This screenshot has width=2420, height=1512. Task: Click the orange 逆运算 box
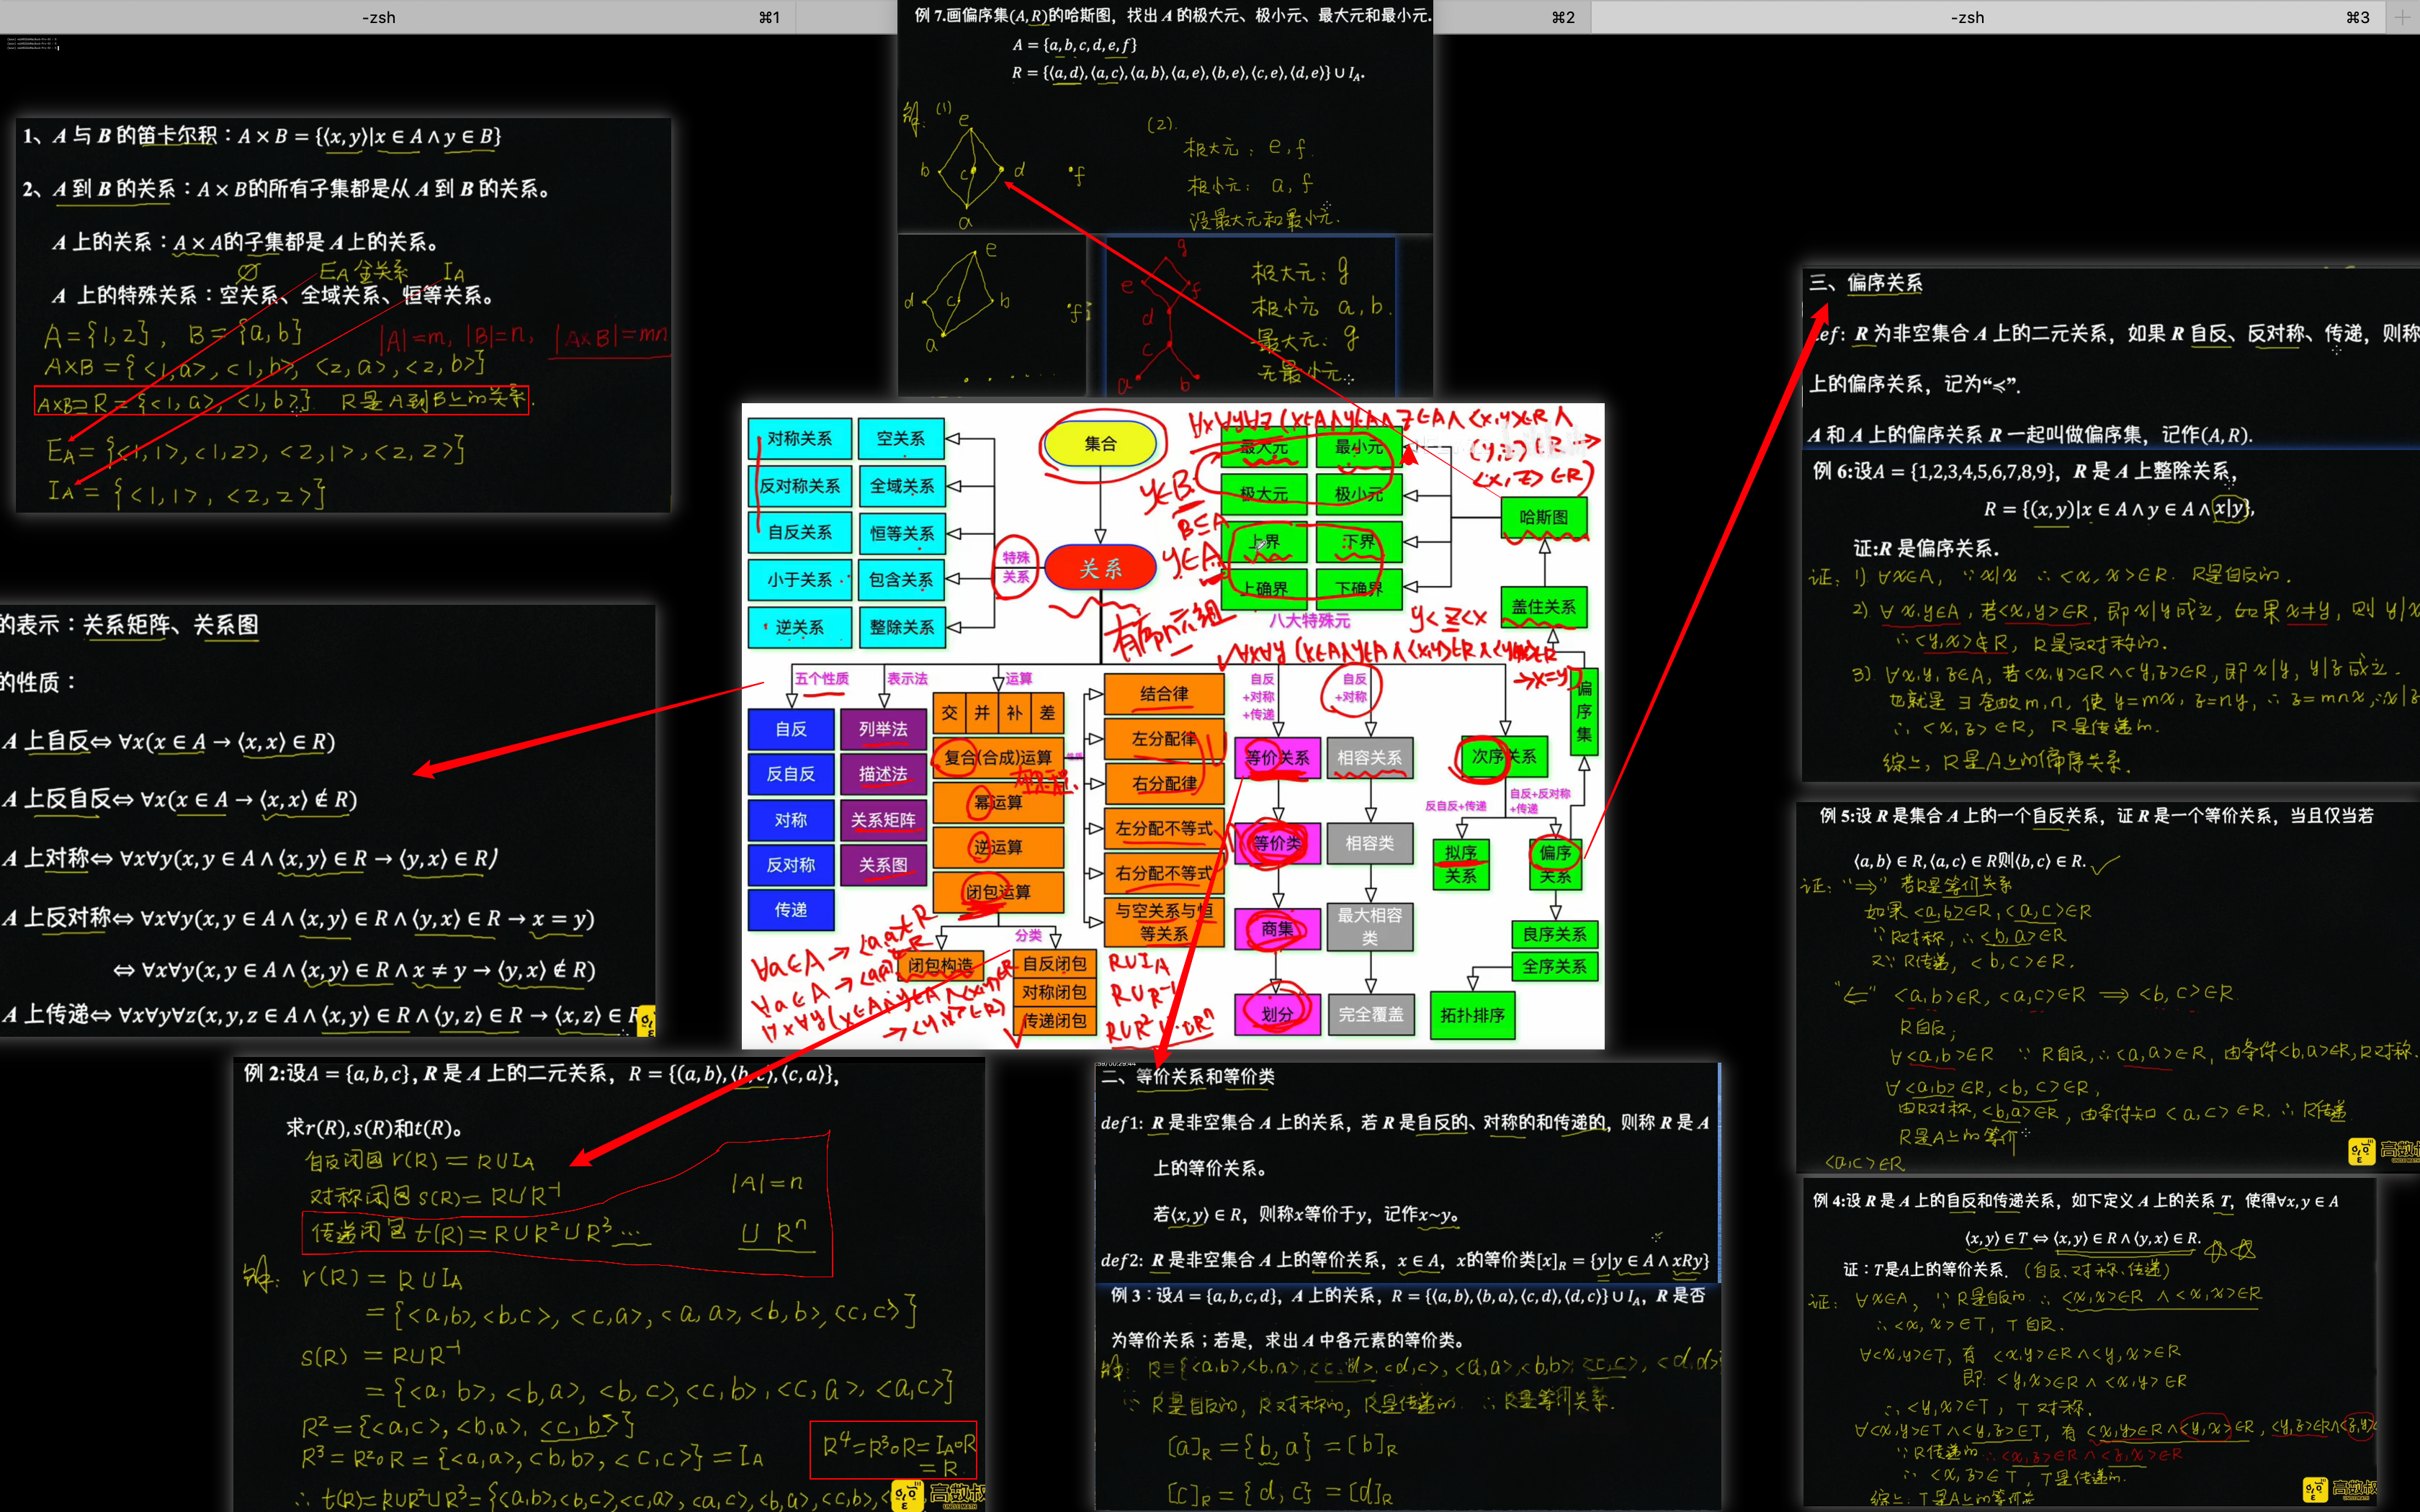click(998, 847)
